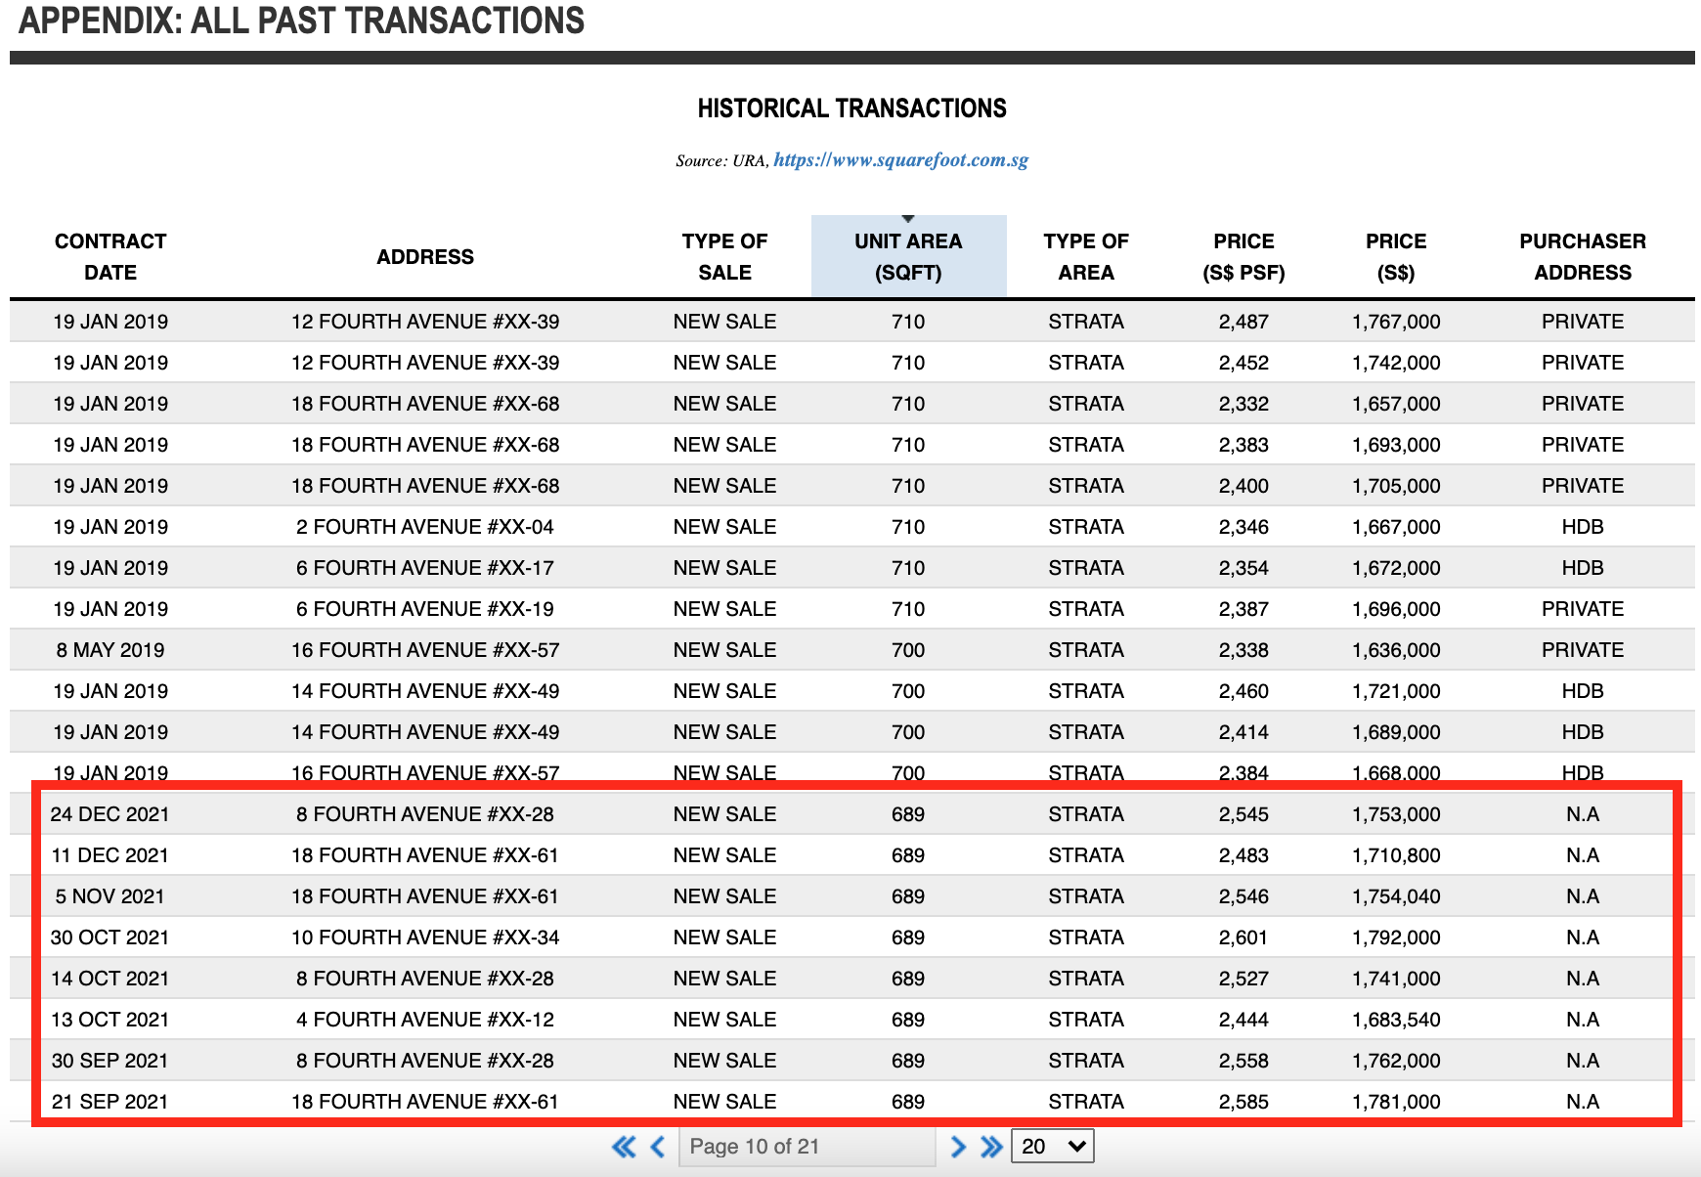The width and height of the screenshot is (1701, 1177).
Task: Sort by Price (S$ PSF) column header
Action: point(1243,257)
